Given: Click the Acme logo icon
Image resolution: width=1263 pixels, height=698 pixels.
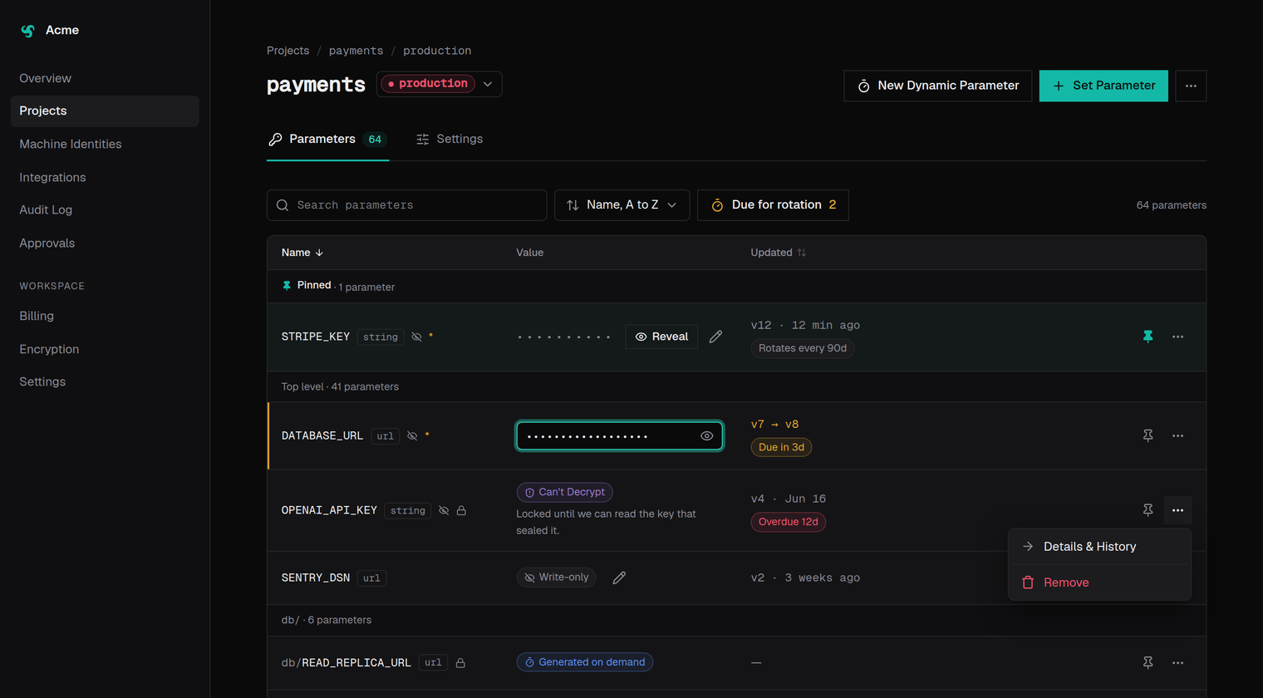Looking at the screenshot, I should [27, 31].
